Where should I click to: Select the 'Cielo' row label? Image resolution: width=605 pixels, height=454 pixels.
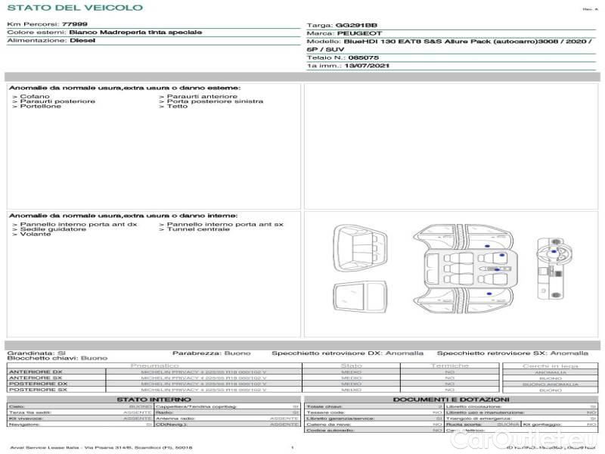point(17,406)
